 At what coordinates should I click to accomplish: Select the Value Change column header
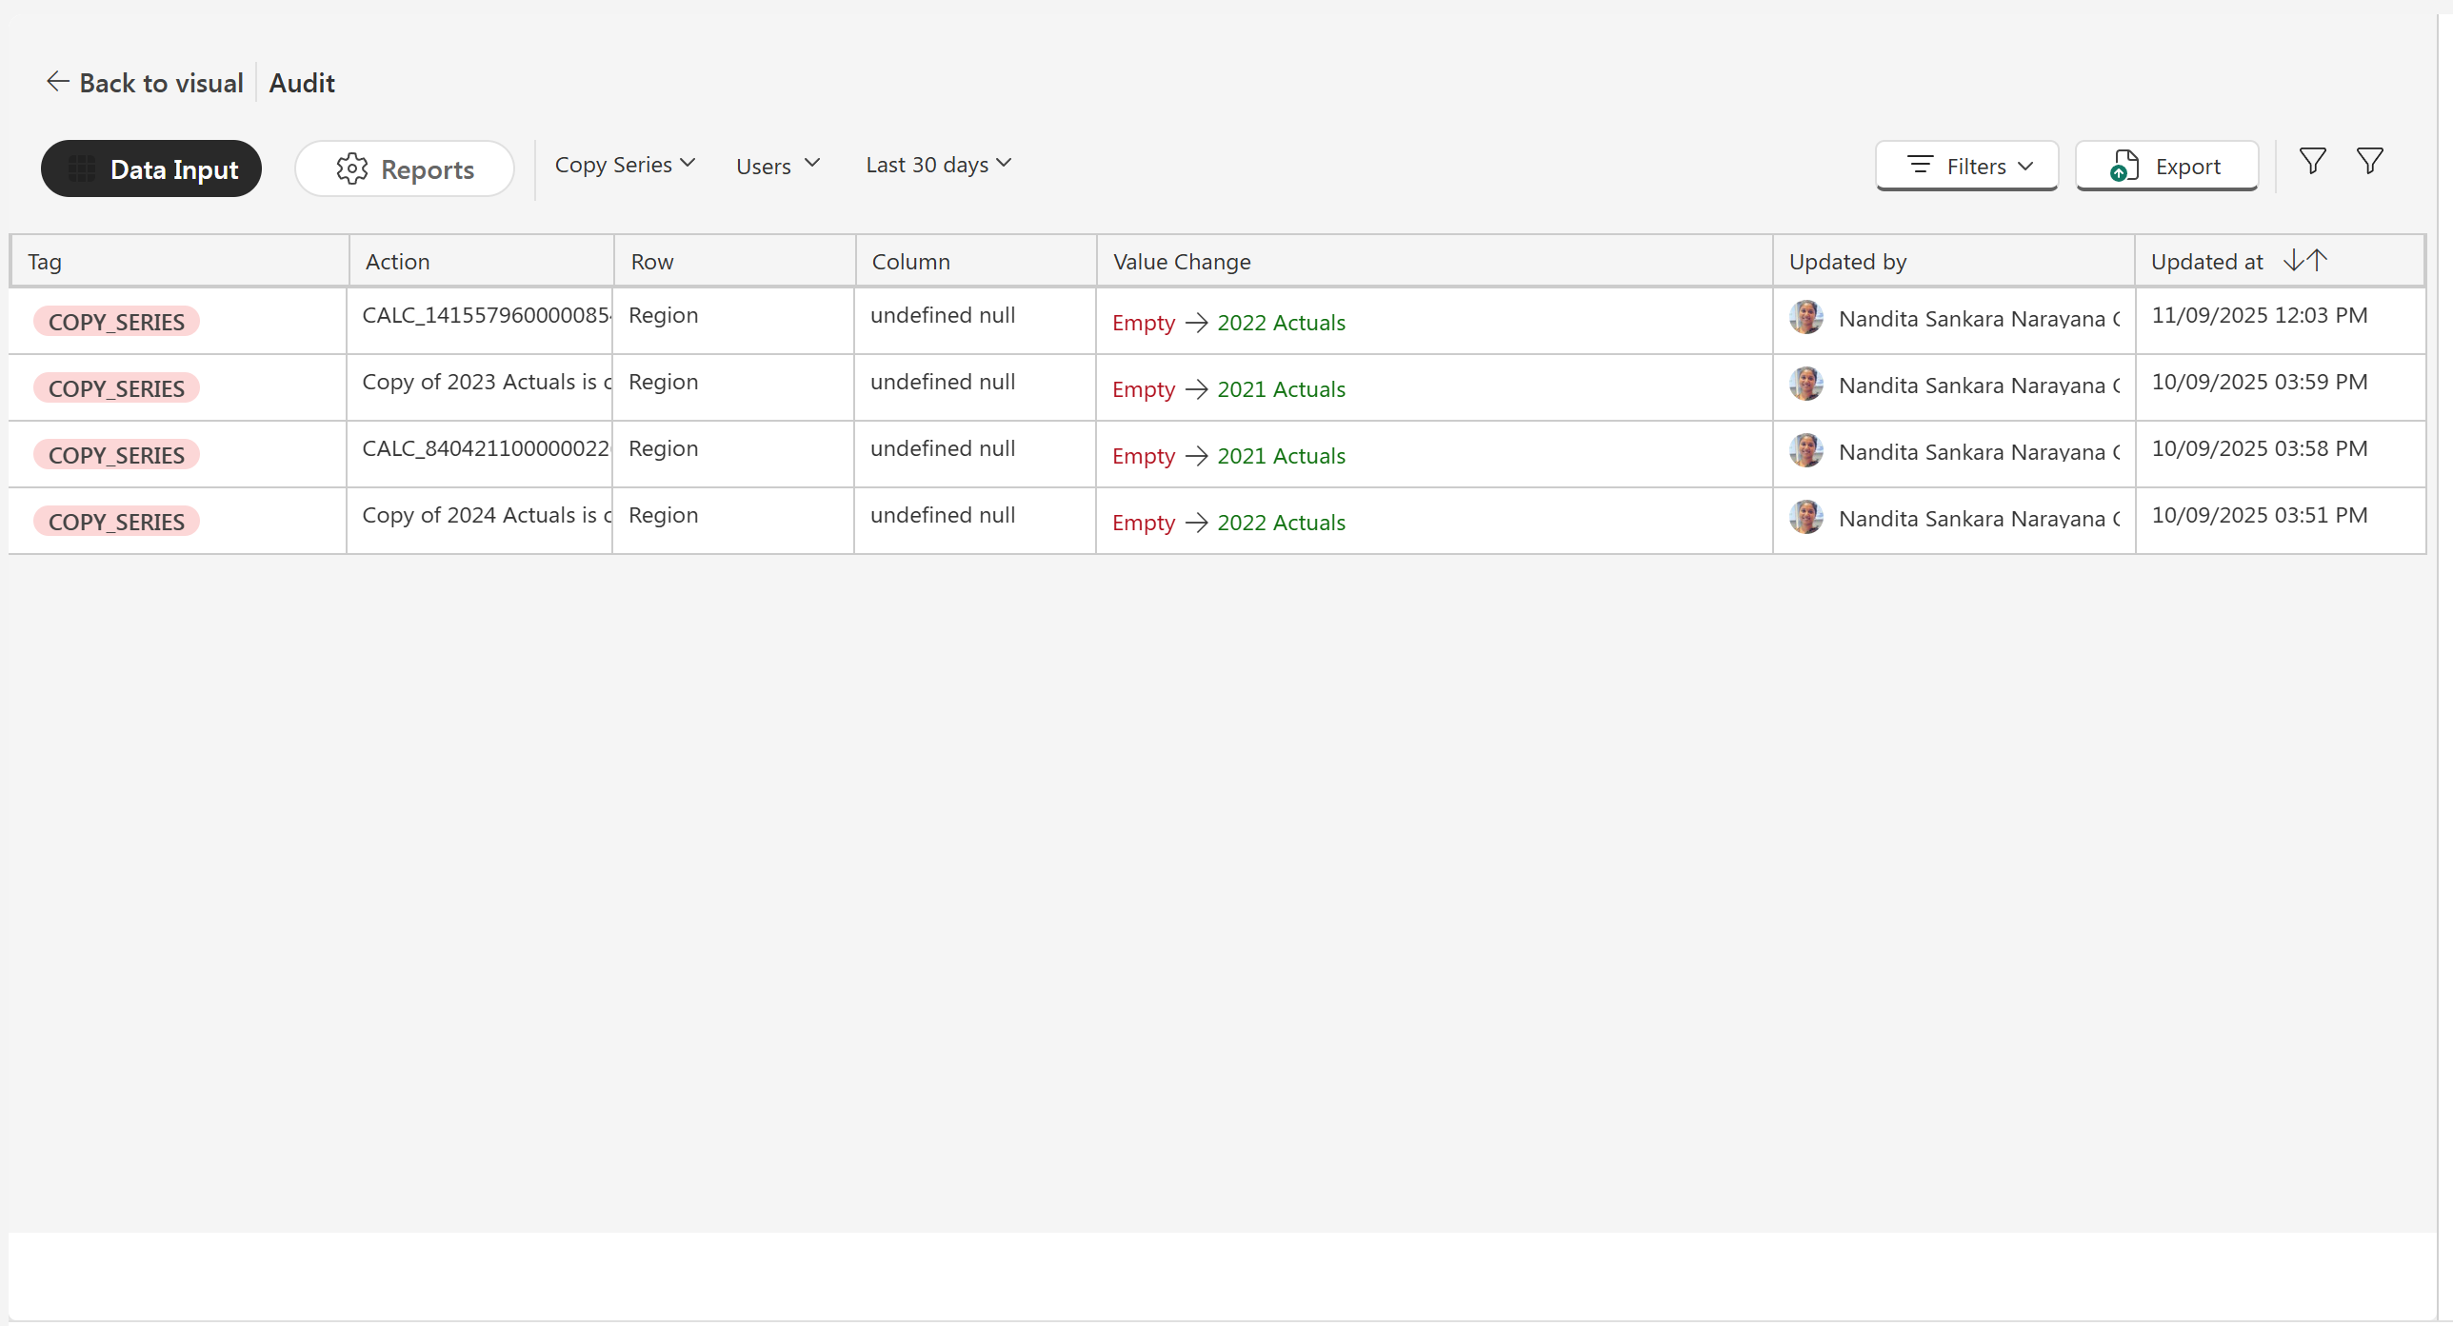pos(1182,262)
